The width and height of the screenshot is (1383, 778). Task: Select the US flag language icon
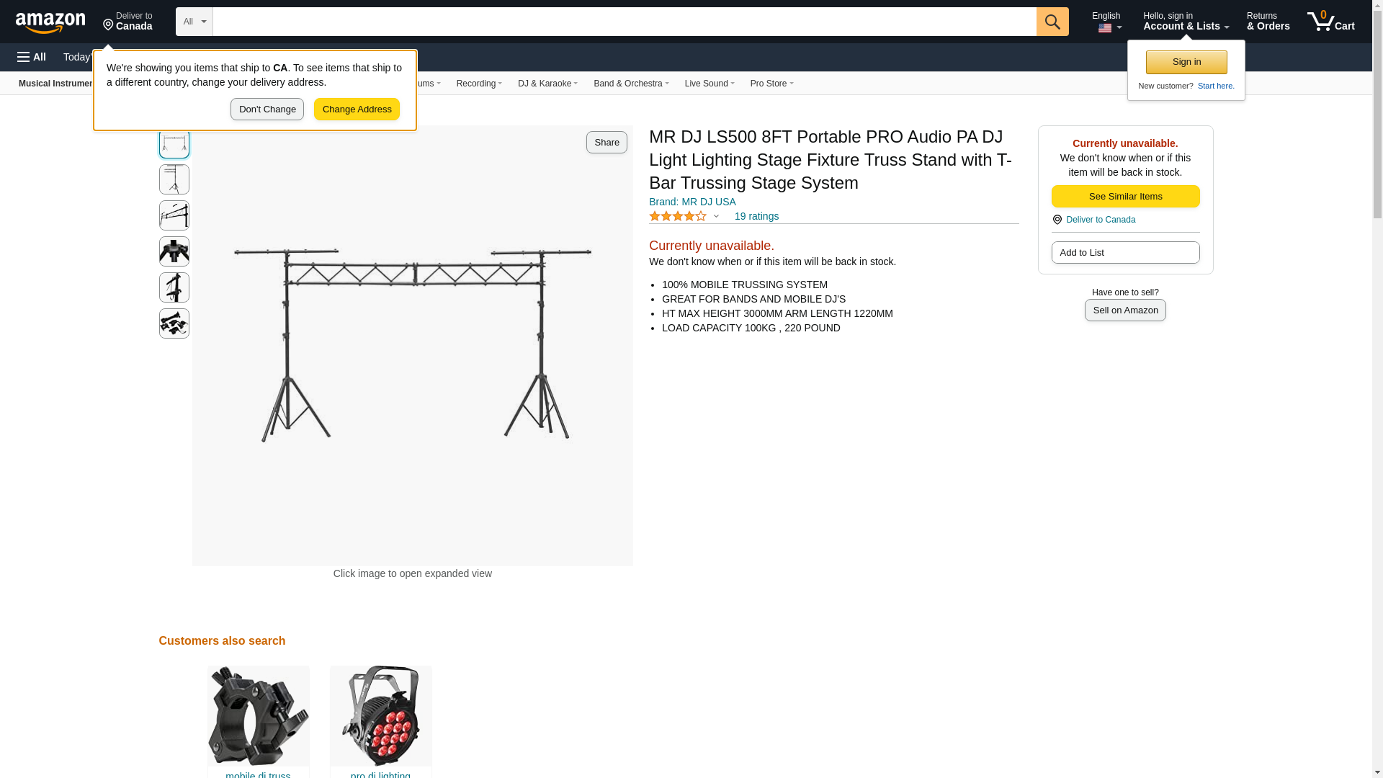(x=1105, y=28)
